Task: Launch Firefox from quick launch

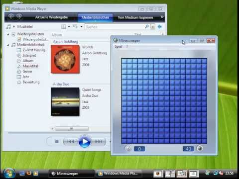Action: pos(29,173)
